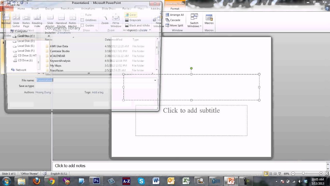
Task: Open Switch Windows dropdown
Action: 194,20
